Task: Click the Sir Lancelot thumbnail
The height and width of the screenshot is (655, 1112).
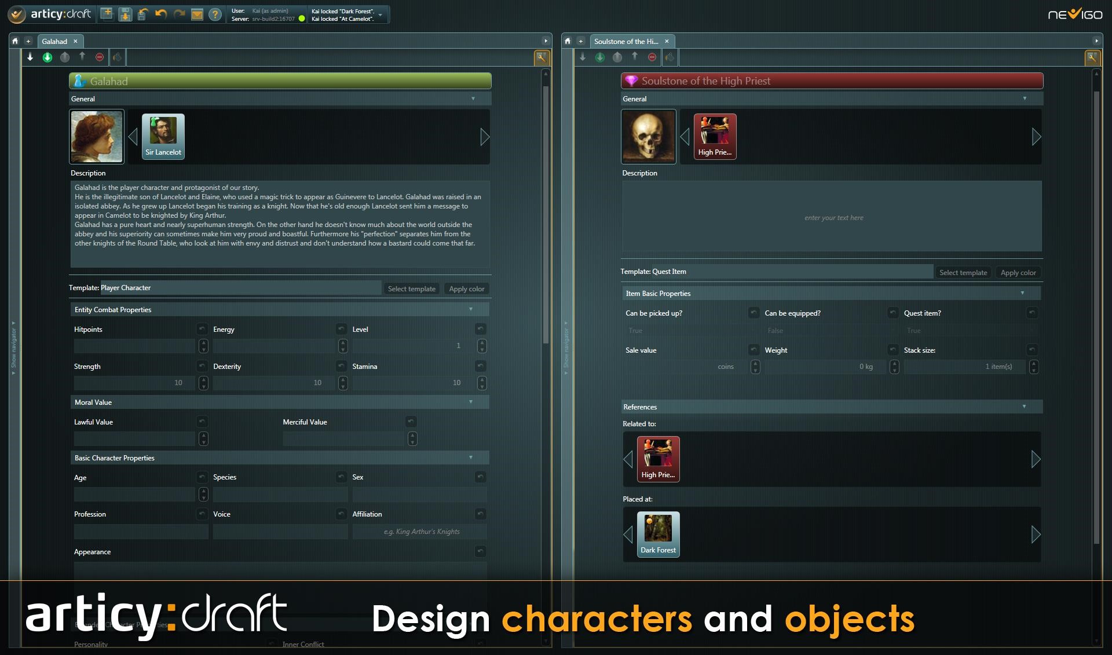Action: point(163,136)
